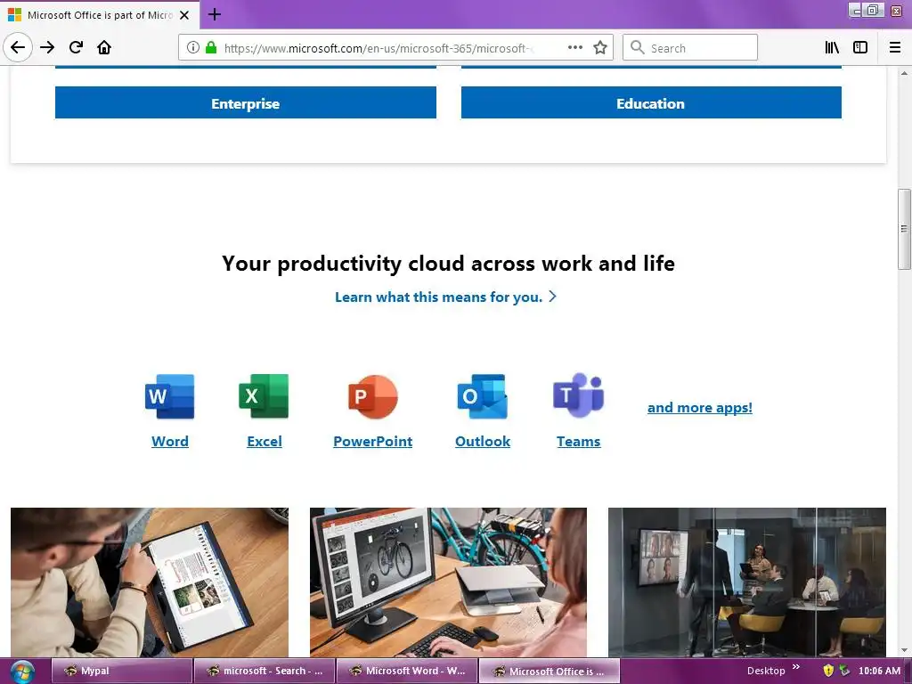Click the Teams app icon
The width and height of the screenshot is (912, 684).
pos(578,395)
